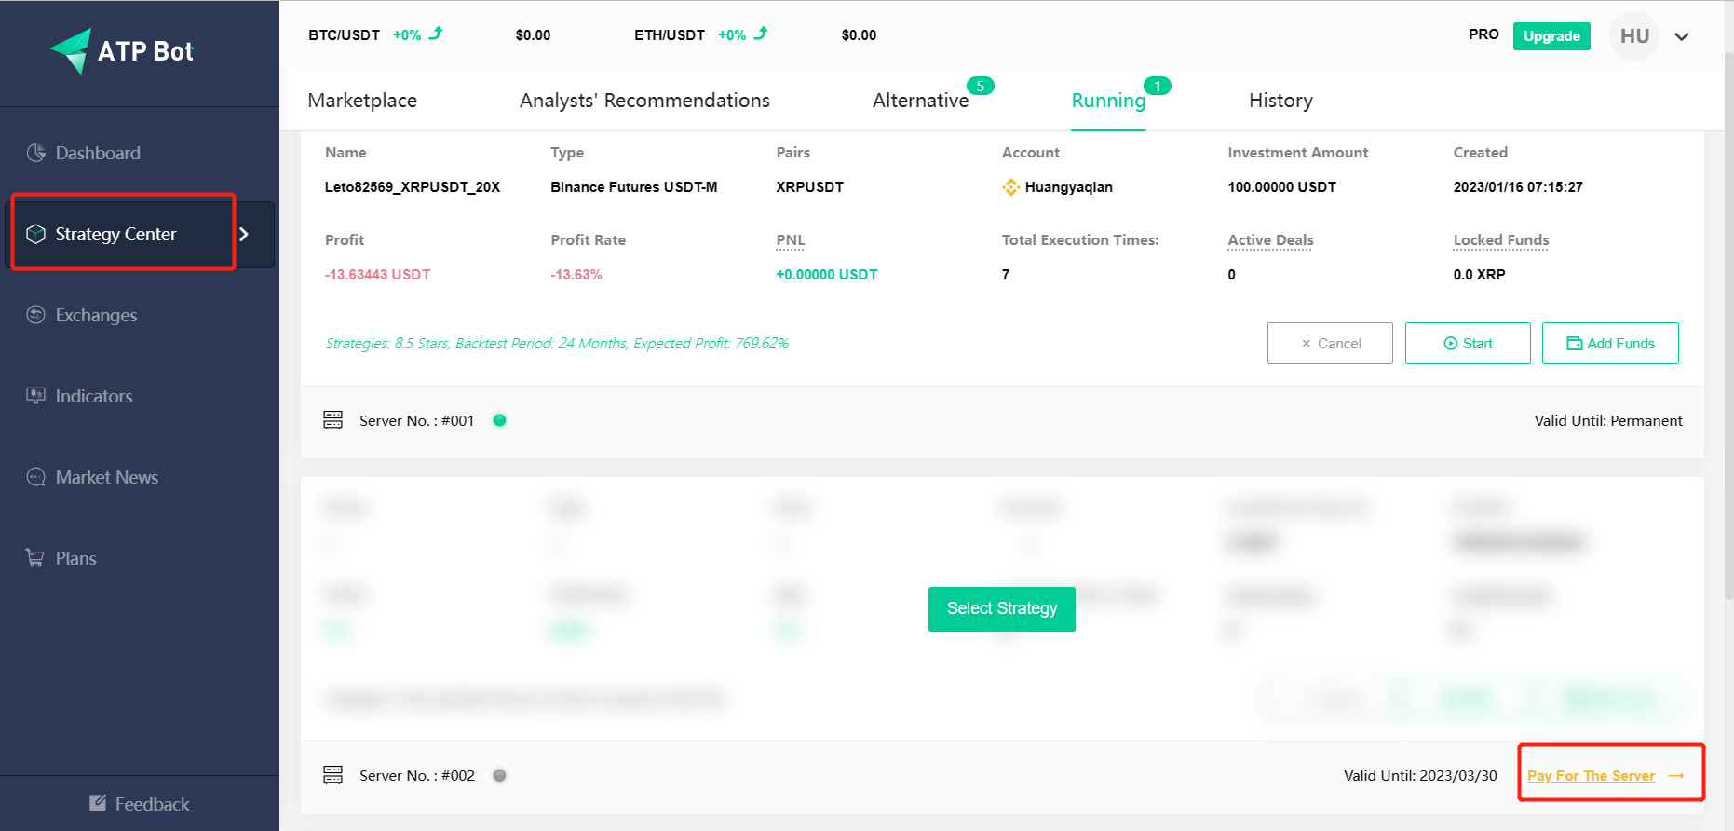Screen dimensions: 1734x831
Task: Open the History tab
Action: 1280,101
